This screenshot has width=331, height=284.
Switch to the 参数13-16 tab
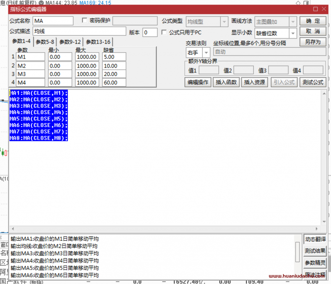click(98, 42)
